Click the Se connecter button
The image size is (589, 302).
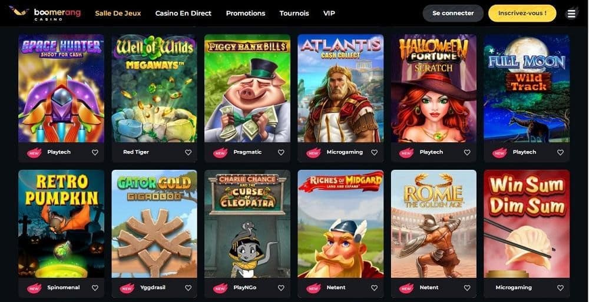tap(453, 13)
